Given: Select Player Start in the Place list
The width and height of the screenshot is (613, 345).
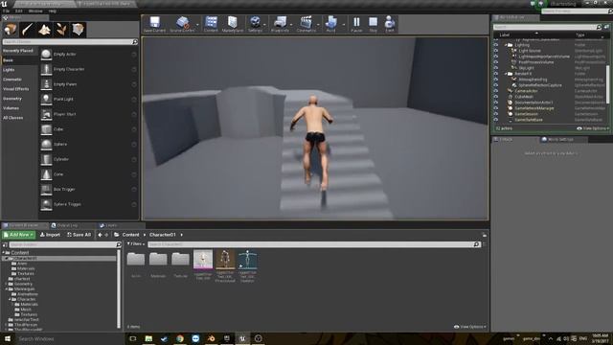Looking at the screenshot, I should 89,114.
